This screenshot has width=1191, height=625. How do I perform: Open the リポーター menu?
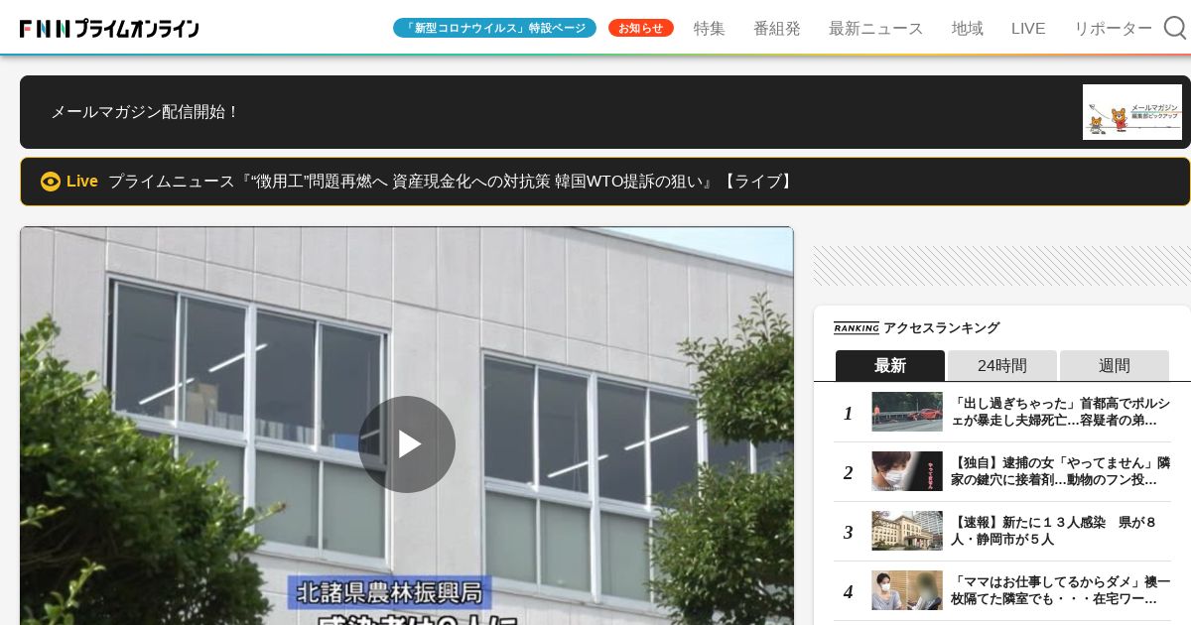(x=1113, y=29)
